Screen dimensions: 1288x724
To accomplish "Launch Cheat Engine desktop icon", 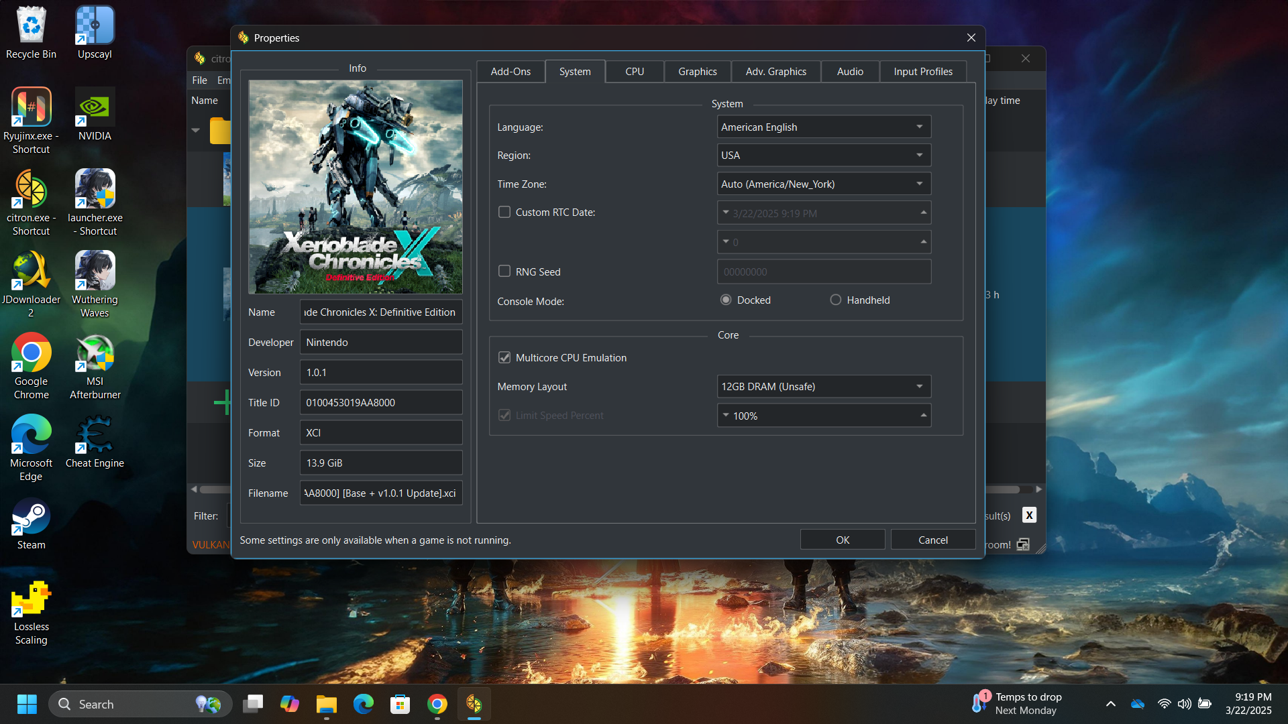I will (95, 441).
